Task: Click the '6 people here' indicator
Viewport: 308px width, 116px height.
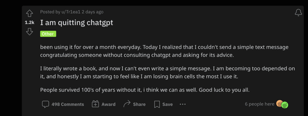Action: [259, 104]
